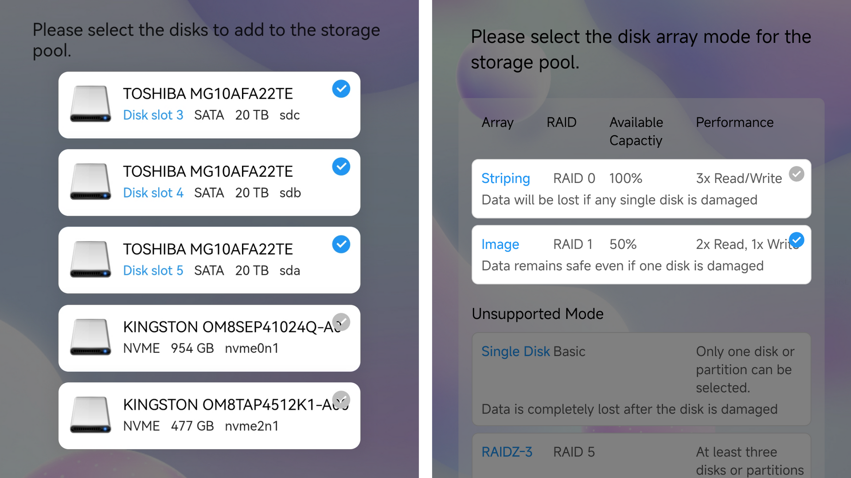Image resolution: width=851 pixels, height=478 pixels.
Task: Check the Kingston nvme2n1 disk
Action: click(341, 400)
